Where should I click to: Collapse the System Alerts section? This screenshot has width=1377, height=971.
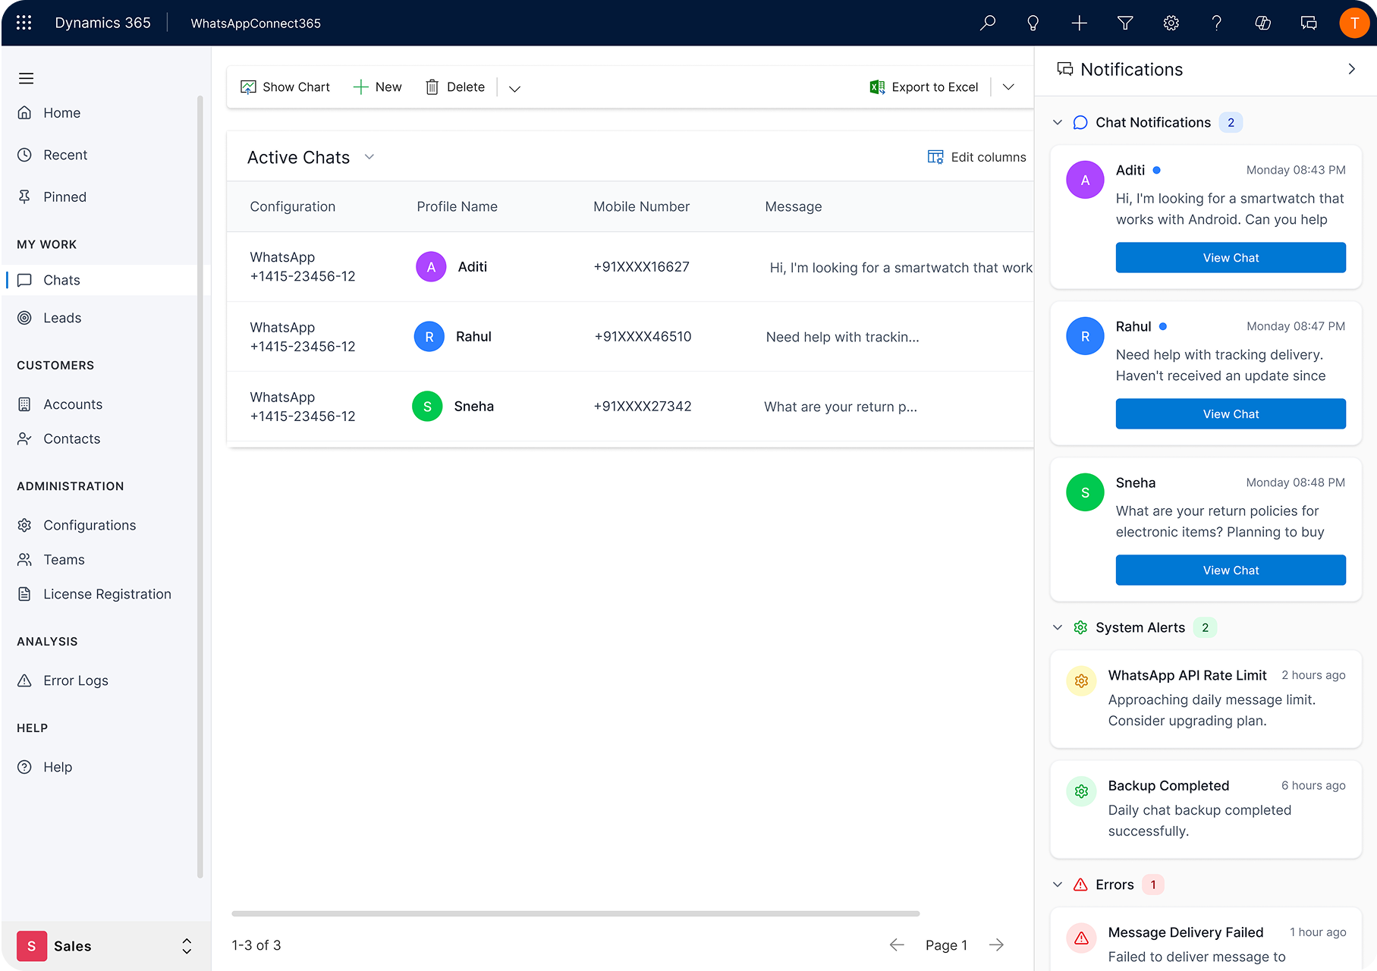[1058, 627]
